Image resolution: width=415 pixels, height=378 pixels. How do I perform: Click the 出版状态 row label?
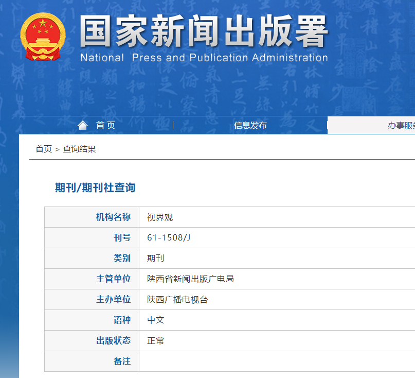click(x=113, y=341)
